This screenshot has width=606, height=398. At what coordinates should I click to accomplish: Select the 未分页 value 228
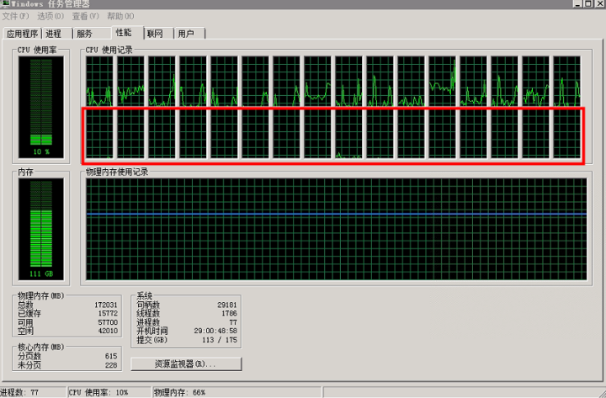111,365
